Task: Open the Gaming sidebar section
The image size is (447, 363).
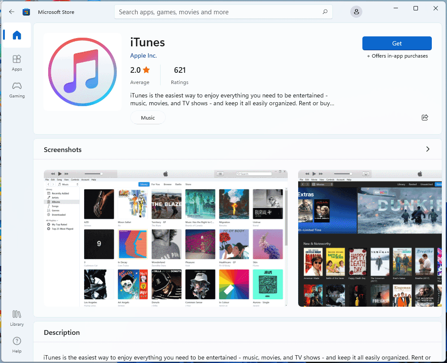Action: 17,90
